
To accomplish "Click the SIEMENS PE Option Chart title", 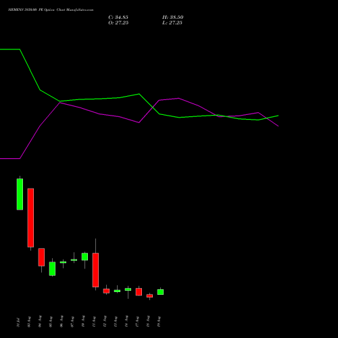I will point(51,10).
